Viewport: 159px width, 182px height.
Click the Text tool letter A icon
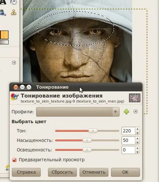coord(3,2)
